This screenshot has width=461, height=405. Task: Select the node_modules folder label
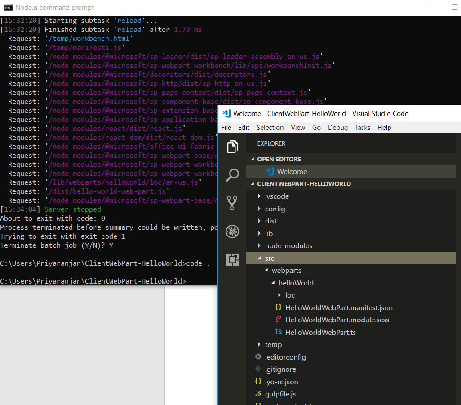(x=288, y=245)
